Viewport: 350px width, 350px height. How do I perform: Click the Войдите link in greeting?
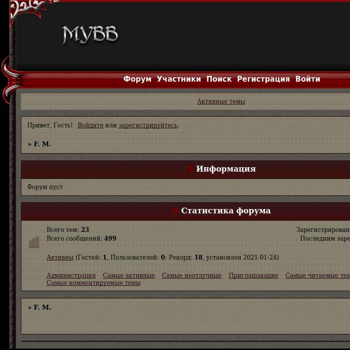pyautogui.click(x=90, y=125)
